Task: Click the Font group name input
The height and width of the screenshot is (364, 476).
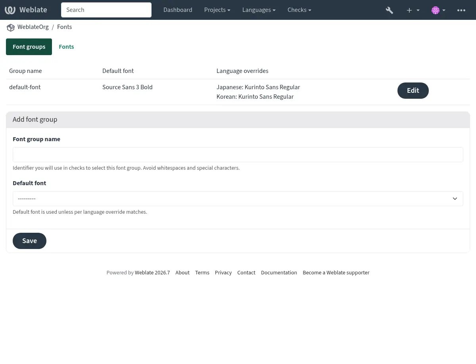Action: tap(238, 155)
